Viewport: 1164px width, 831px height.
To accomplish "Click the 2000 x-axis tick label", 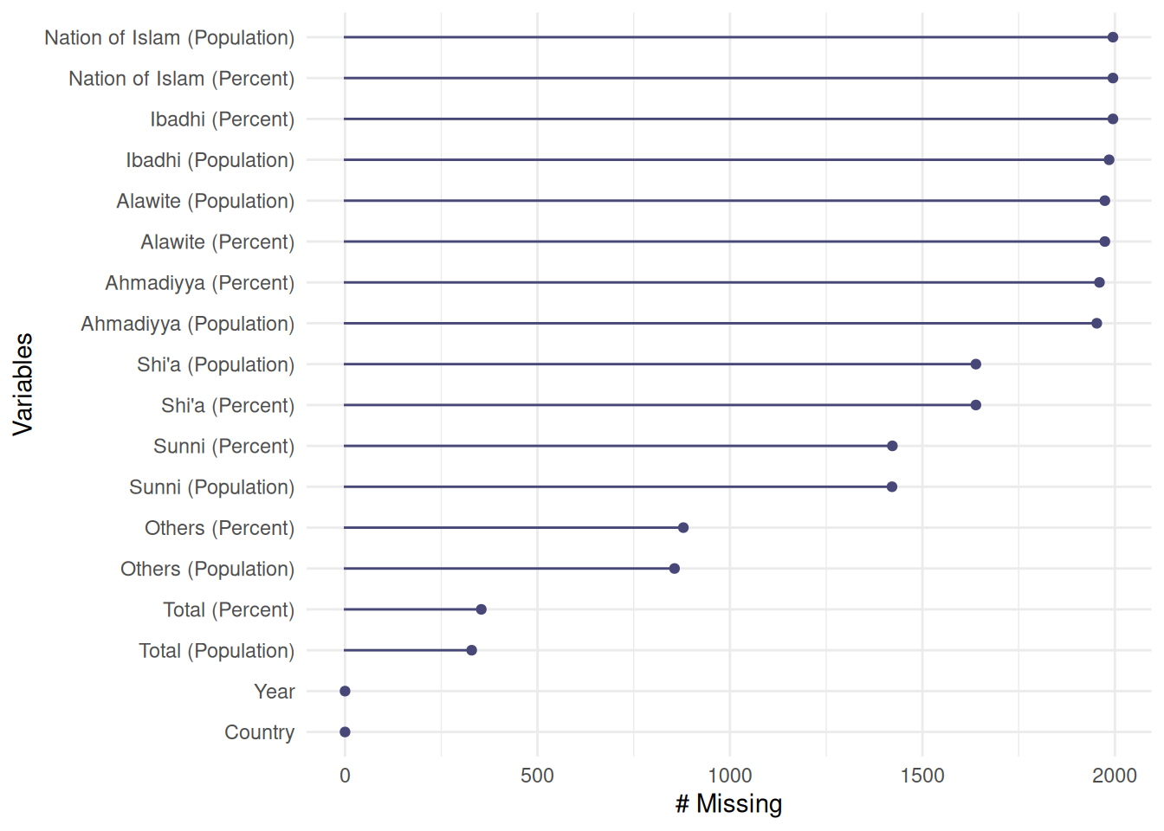I will pyautogui.click(x=1114, y=776).
